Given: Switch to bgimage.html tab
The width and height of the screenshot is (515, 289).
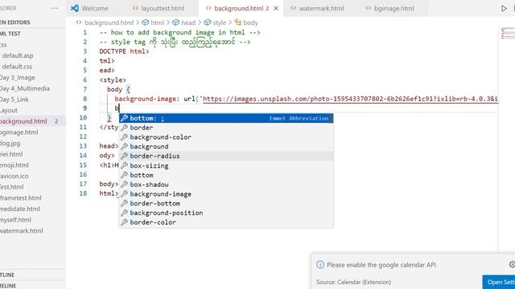Looking at the screenshot, I should tap(393, 9).
